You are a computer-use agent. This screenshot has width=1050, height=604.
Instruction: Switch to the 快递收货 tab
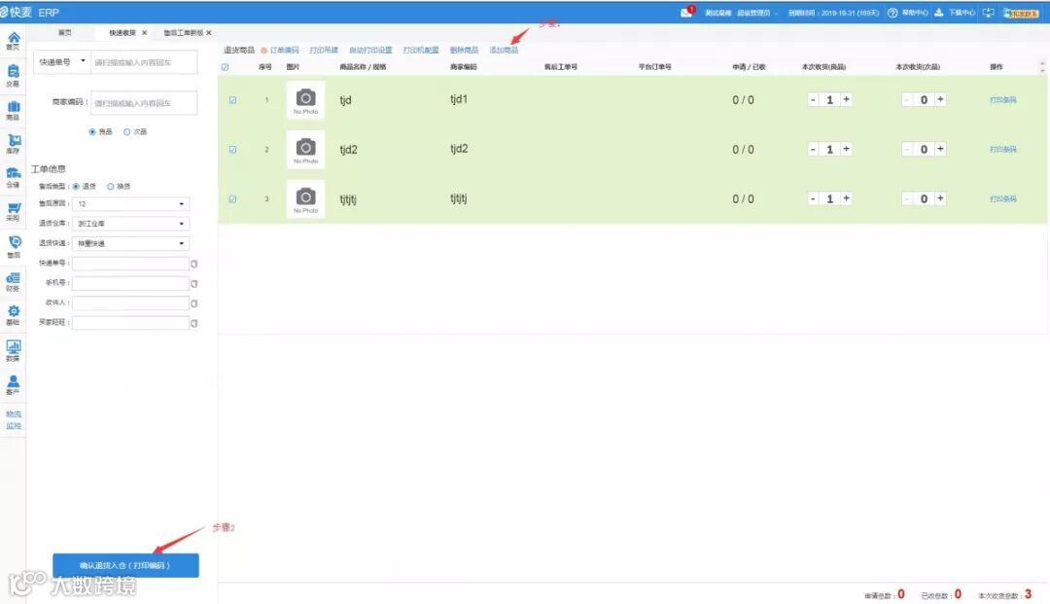[x=122, y=33]
